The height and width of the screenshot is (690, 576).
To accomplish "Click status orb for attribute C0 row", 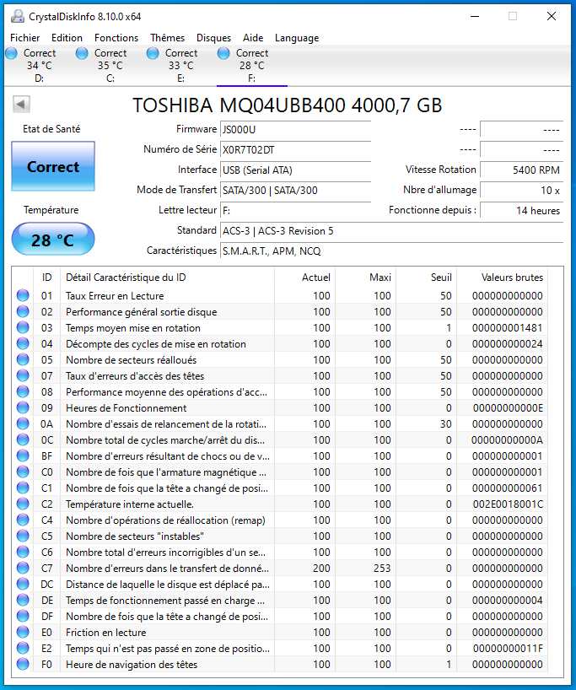I will click(x=23, y=472).
